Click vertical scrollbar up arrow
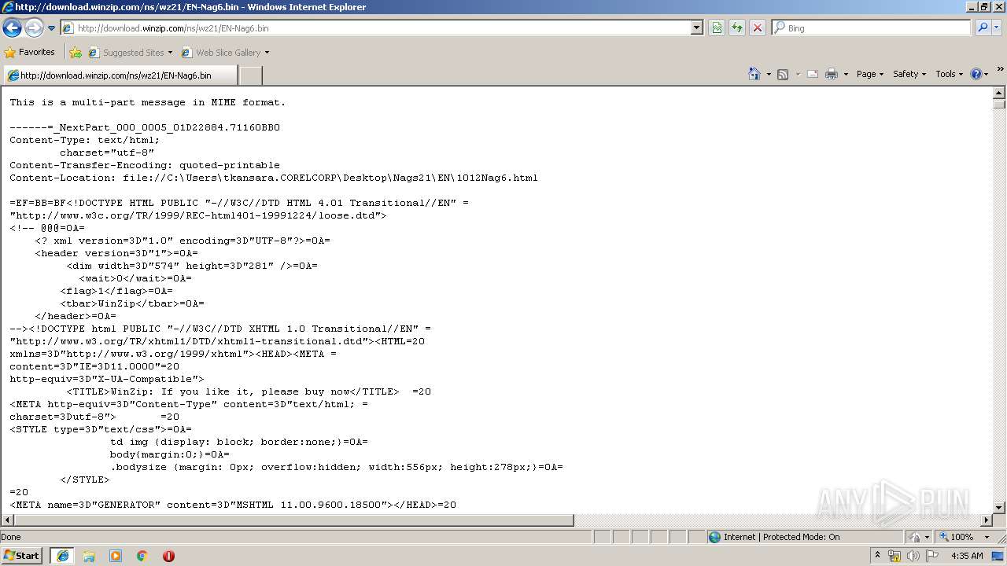The image size is (1007, 566). point(999,92)
